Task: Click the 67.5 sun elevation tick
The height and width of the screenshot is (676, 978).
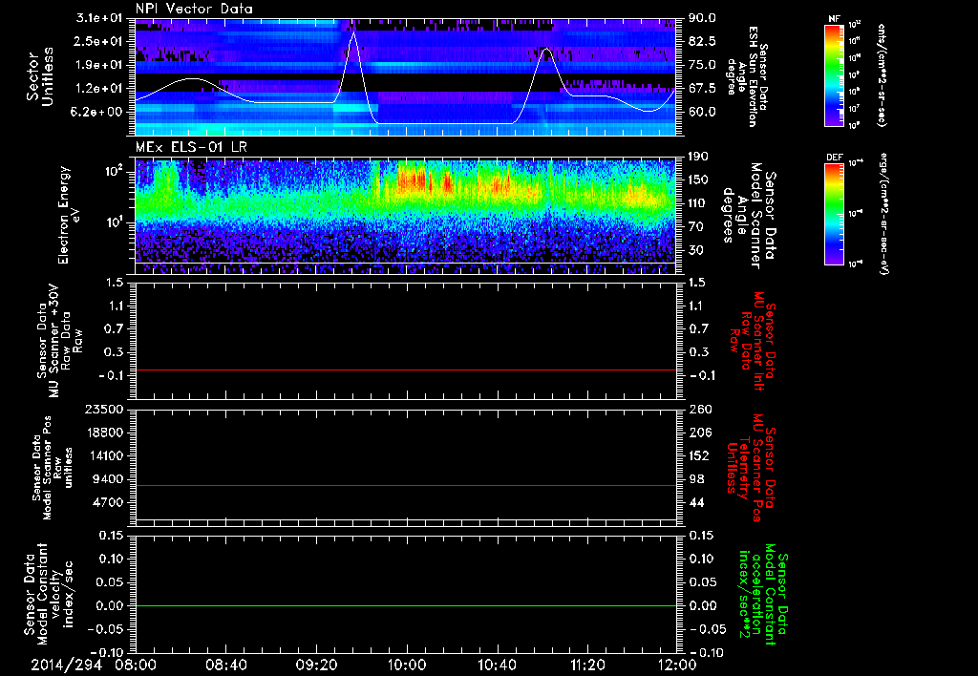Action: click(x=702, y=89)
